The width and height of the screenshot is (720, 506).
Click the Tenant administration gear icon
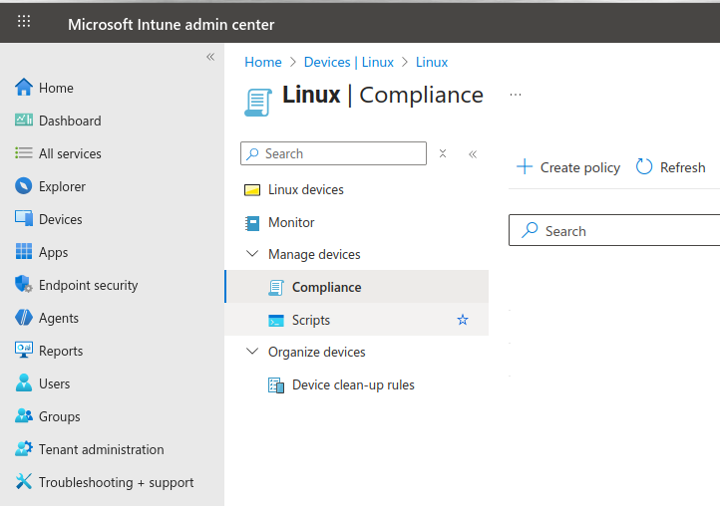point(24,449)
